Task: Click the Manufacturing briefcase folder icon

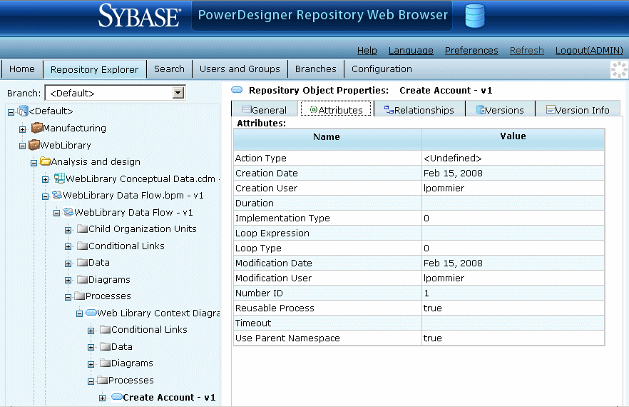Action: pyautogui.click(x=36, y=129)
